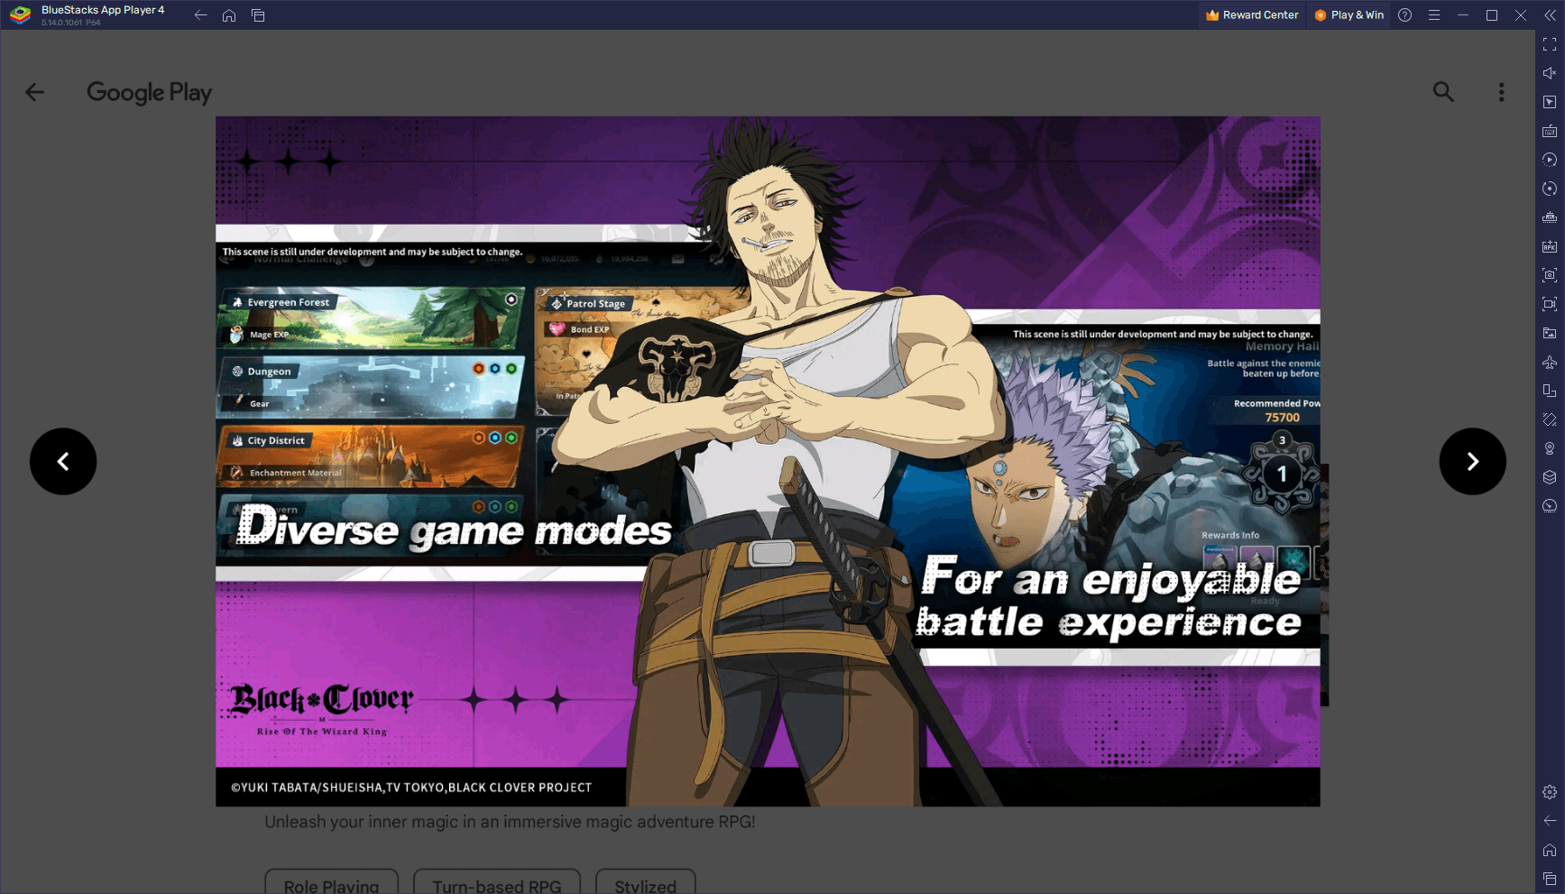Screen dimensions: 1565x894
Task: Click the Google Play logo text
Action: 149,93
